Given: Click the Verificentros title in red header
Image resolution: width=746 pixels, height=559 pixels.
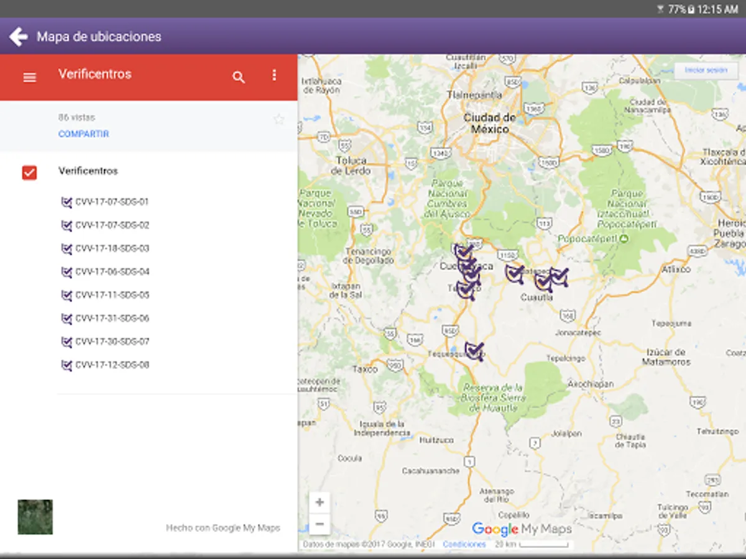Looking at the screenshot, I should [95, 74].
